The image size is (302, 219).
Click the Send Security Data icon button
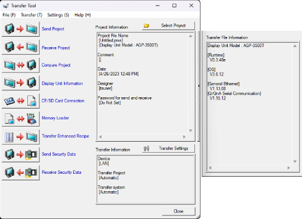pyautogui.click(x=21, y=154)
